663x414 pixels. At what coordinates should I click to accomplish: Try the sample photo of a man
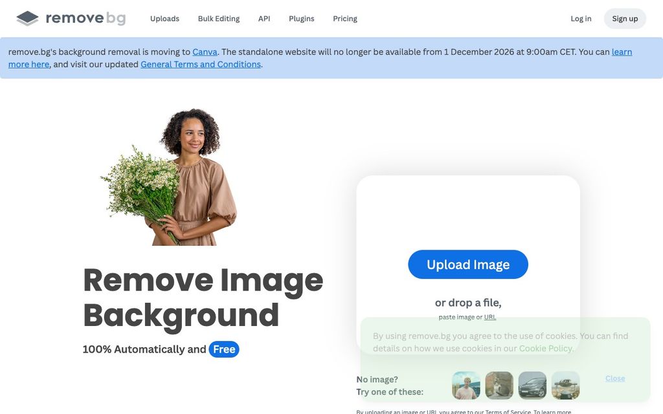click(x=466, y=386)
